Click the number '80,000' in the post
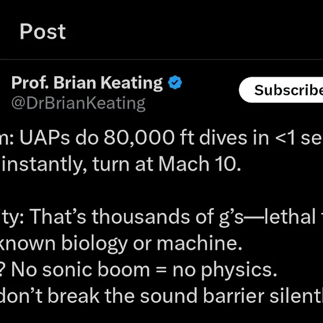The height and width of the screenshot is (323, 323). (x=139, y=138)
